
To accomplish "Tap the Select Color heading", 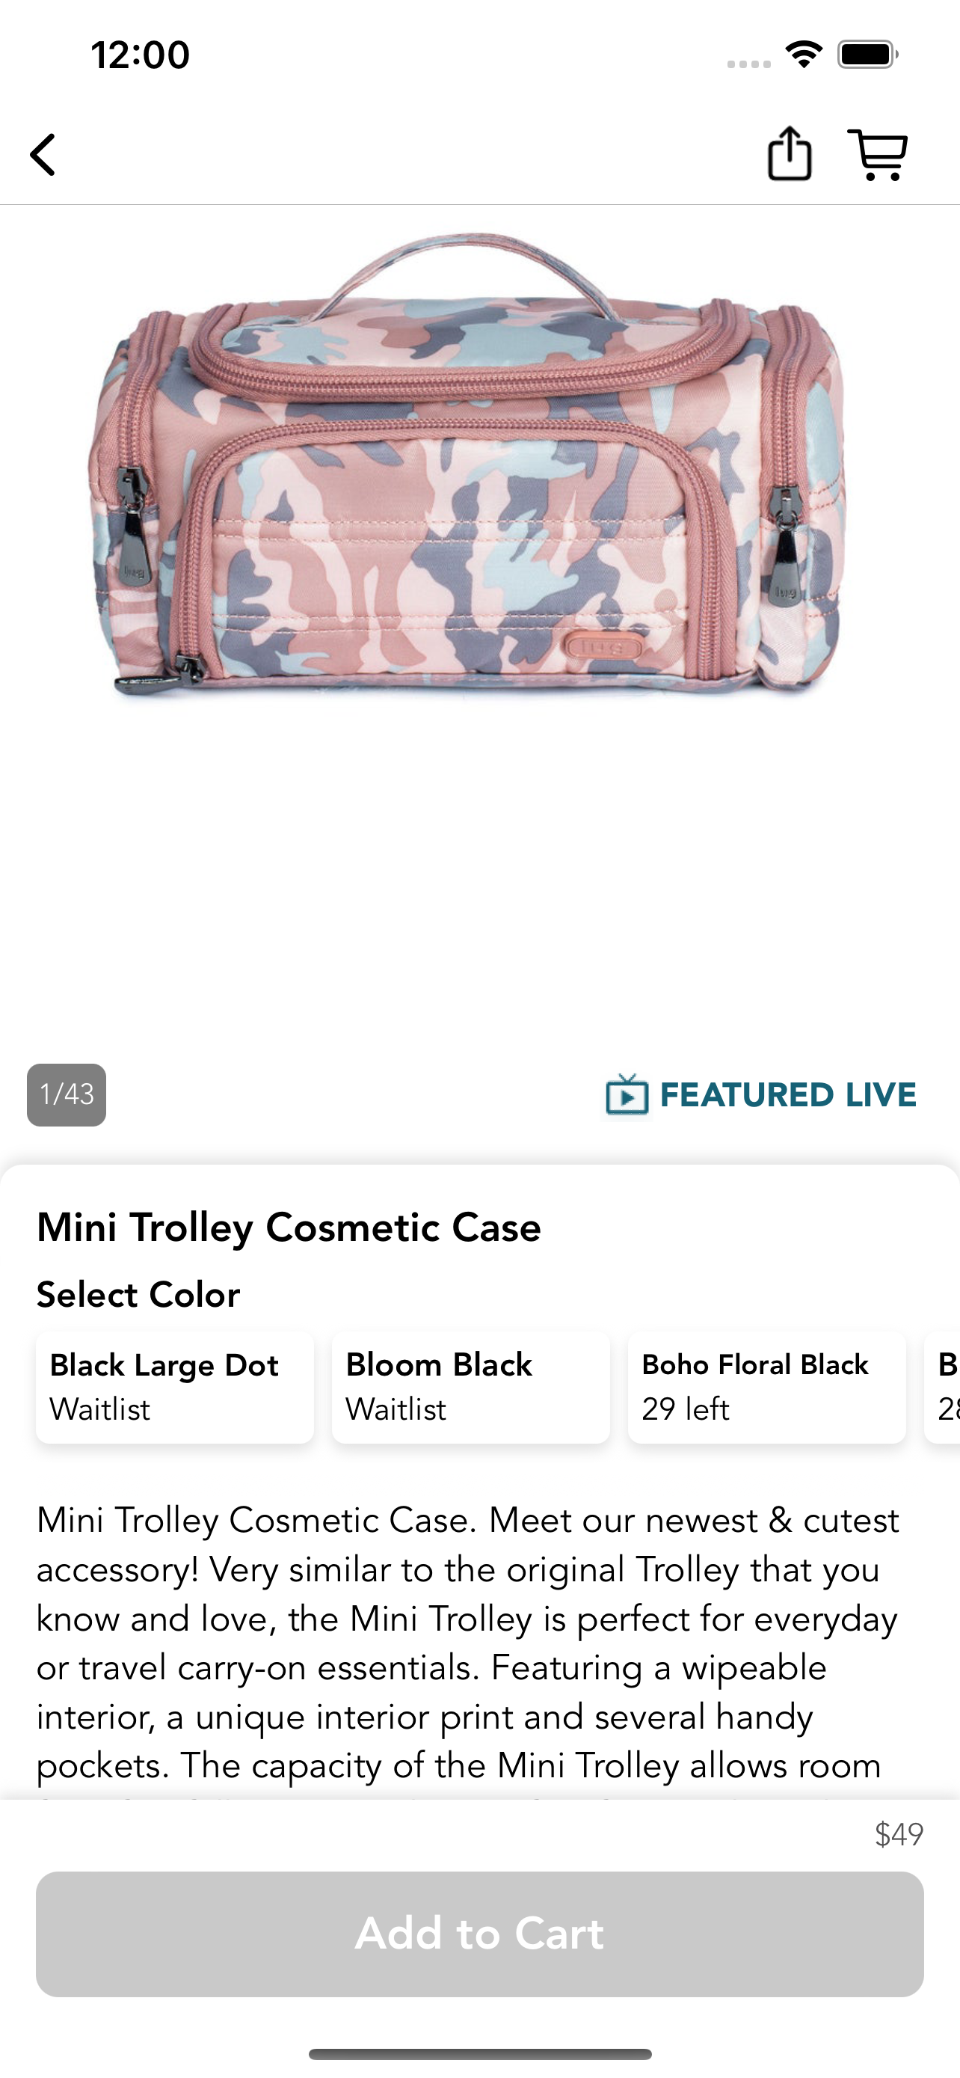I will (138, 1294).
